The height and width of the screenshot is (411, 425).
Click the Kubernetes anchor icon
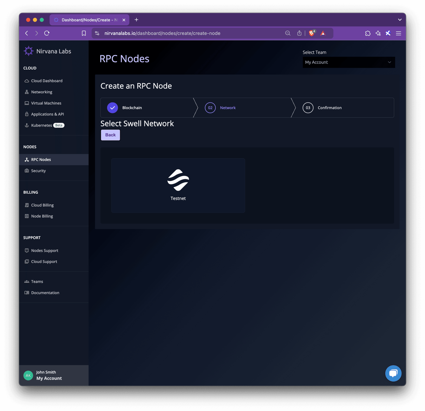pyautogui.click(x=27, y=125)
